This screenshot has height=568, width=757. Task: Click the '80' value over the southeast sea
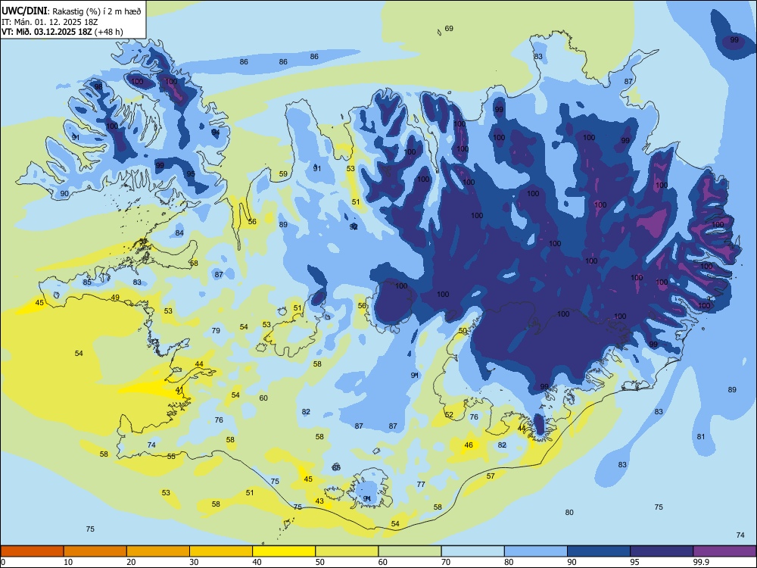point(569,513)
